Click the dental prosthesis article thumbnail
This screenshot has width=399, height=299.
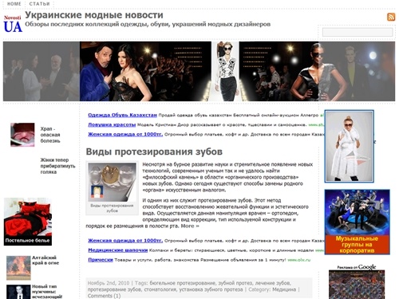pyautogui.click(x=112, y=182)
